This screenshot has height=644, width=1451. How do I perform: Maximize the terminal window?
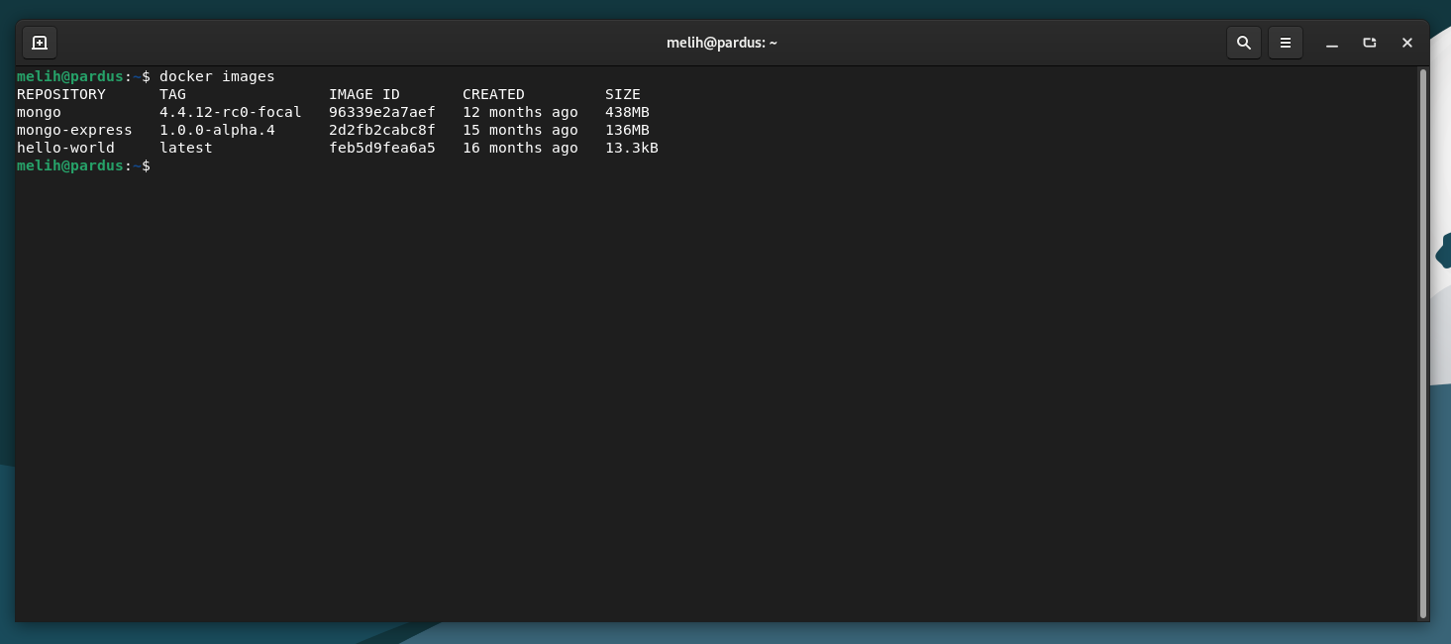coord(1370,43)
